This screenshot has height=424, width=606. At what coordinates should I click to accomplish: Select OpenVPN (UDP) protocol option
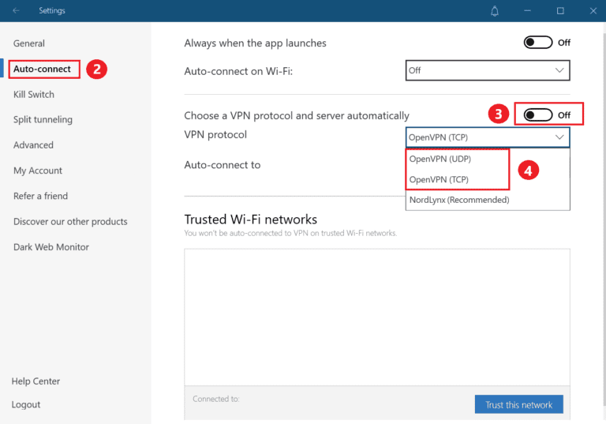click(x=439, y=159)
